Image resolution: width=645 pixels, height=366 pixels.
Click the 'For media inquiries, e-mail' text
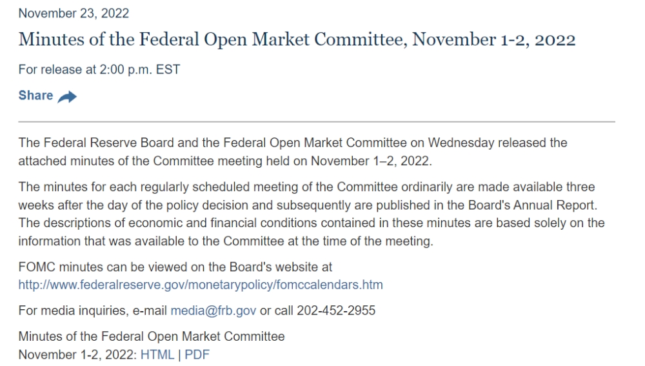(x=92, y=310)
